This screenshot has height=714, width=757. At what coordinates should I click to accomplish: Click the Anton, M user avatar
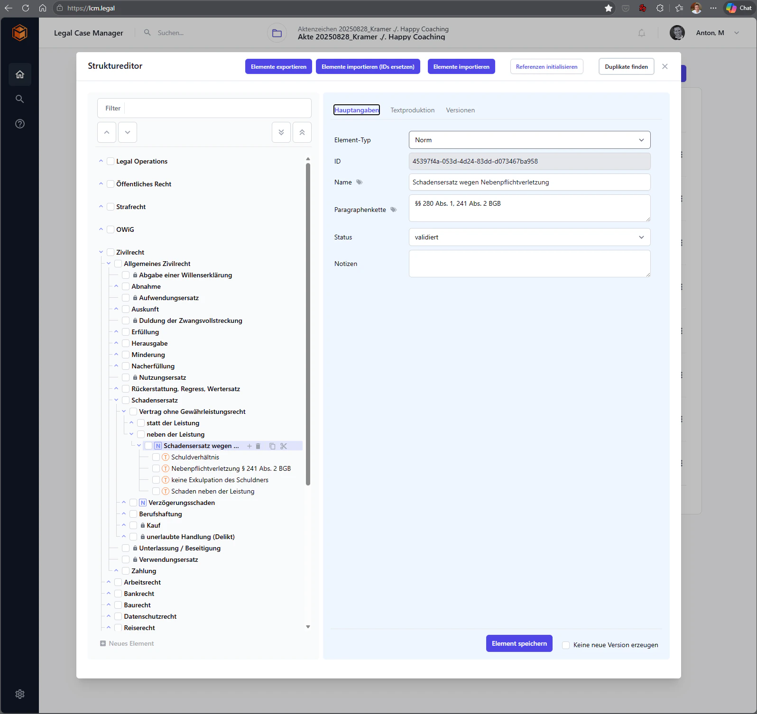coord(677,33)
